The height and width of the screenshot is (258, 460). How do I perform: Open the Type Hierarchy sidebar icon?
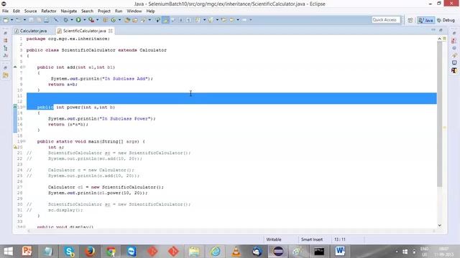[x=5, y=48]
